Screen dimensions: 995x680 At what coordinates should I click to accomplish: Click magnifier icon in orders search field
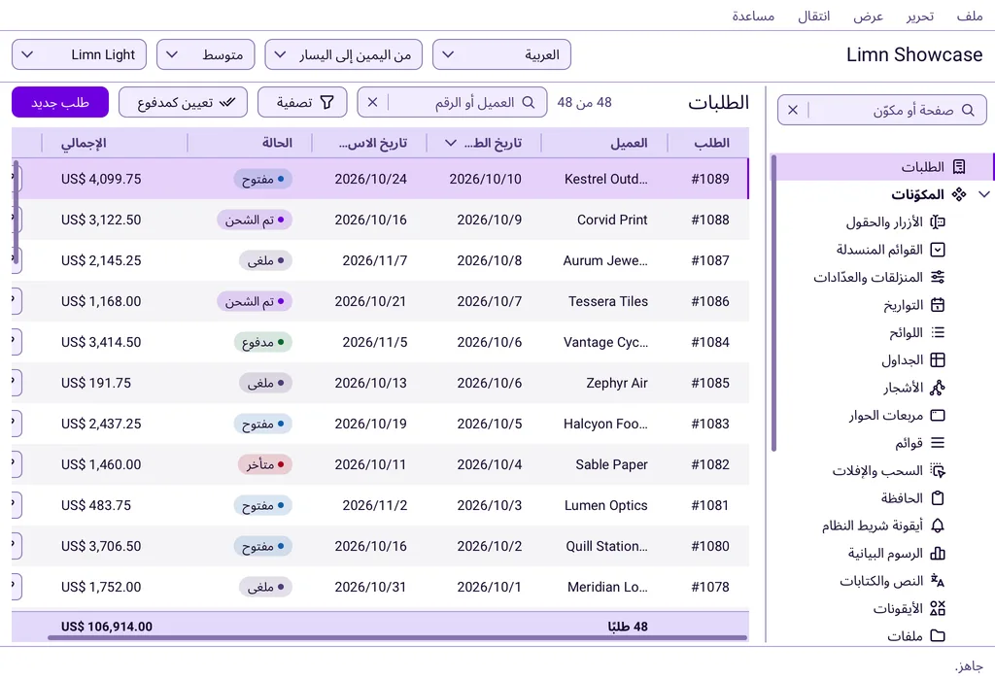tap(528, 102)
